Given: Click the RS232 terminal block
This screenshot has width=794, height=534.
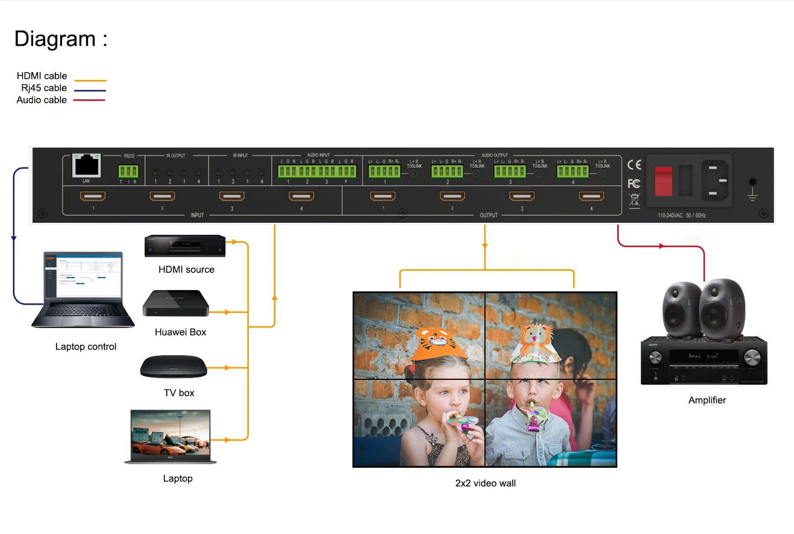Looking at the screenshot, I should 128,171.
